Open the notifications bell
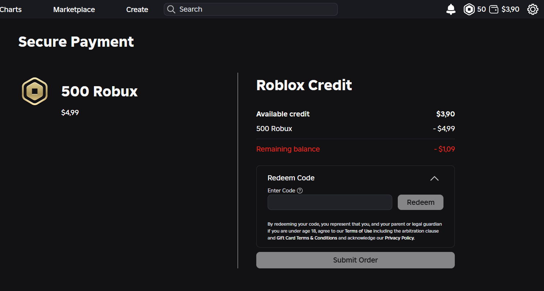This screenshot has height=291, width=544. [451, 9]
